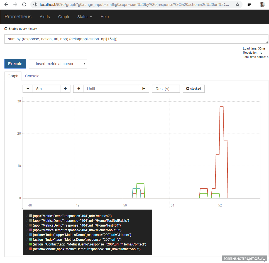269x263 pixels.
Task: Toggle the /Home/About series checkmark
Action: [26, 249]
